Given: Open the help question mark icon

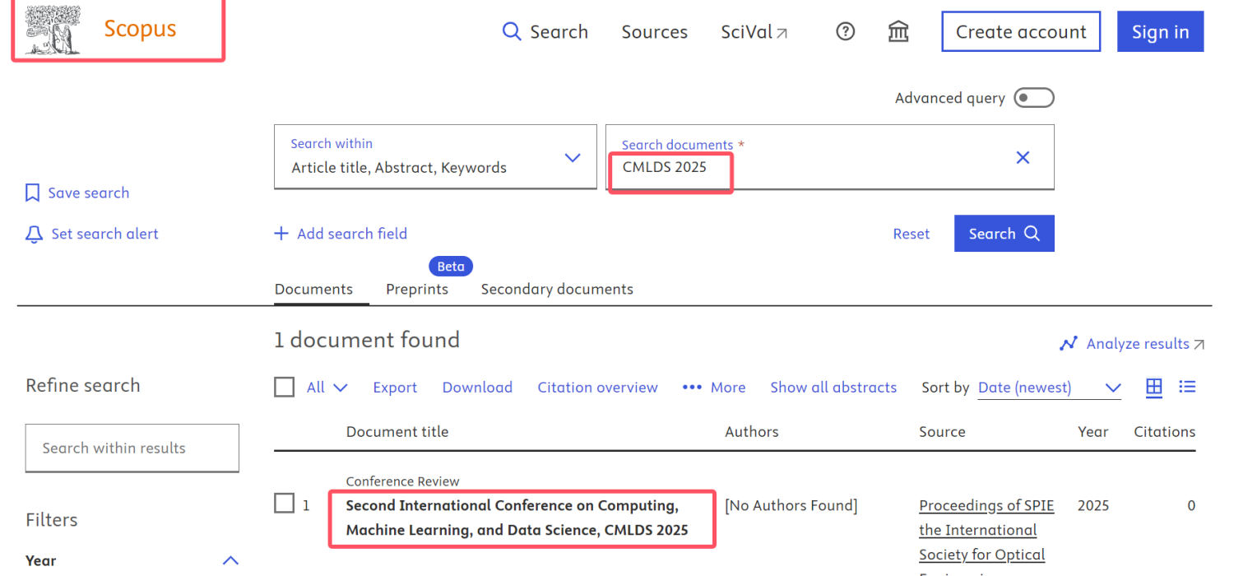Looking at the screenshot, I should (x=845, y=32).
